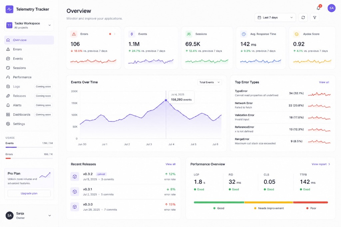Click the Logs icon in the sidebar
Screen dimensions: 341x227
click(8, 87)
